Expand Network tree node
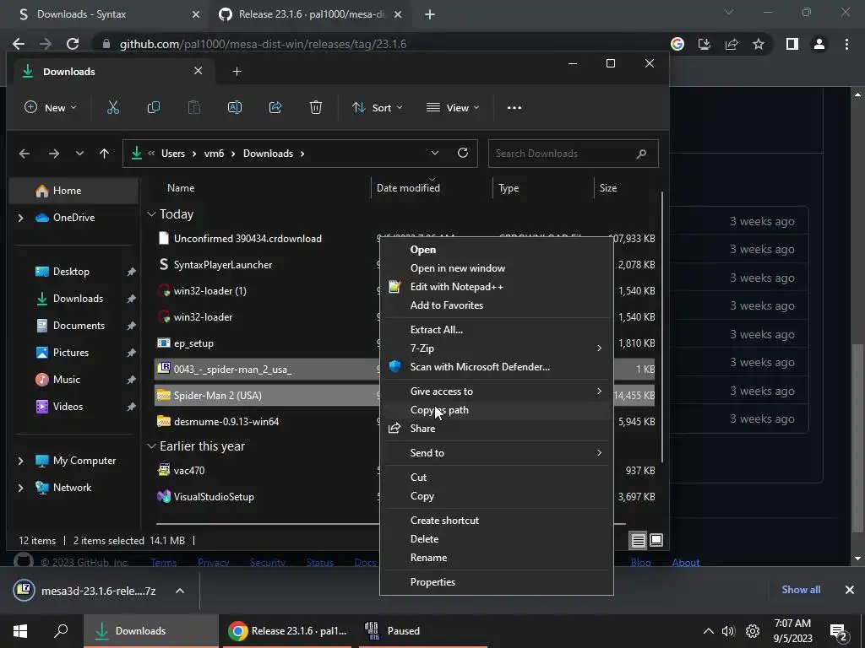This screenshot has height=648, width=865. [20, 488]
